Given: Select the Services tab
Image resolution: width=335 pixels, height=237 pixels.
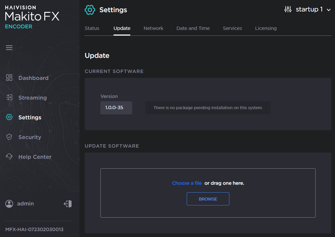Looking at the screenshot, I should [x=232, y=28].
